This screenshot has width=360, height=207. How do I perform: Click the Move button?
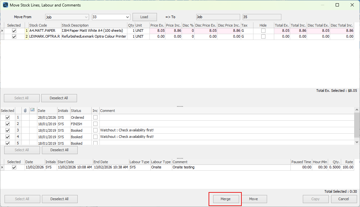click(x=253, y=199)
